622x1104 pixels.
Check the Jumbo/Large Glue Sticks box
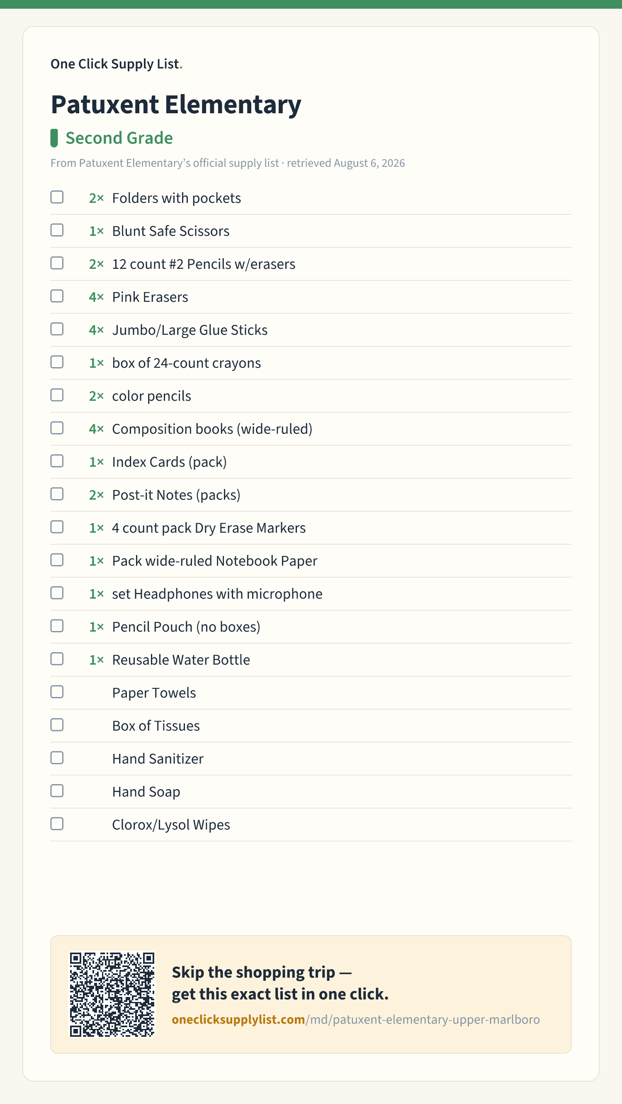57,329
